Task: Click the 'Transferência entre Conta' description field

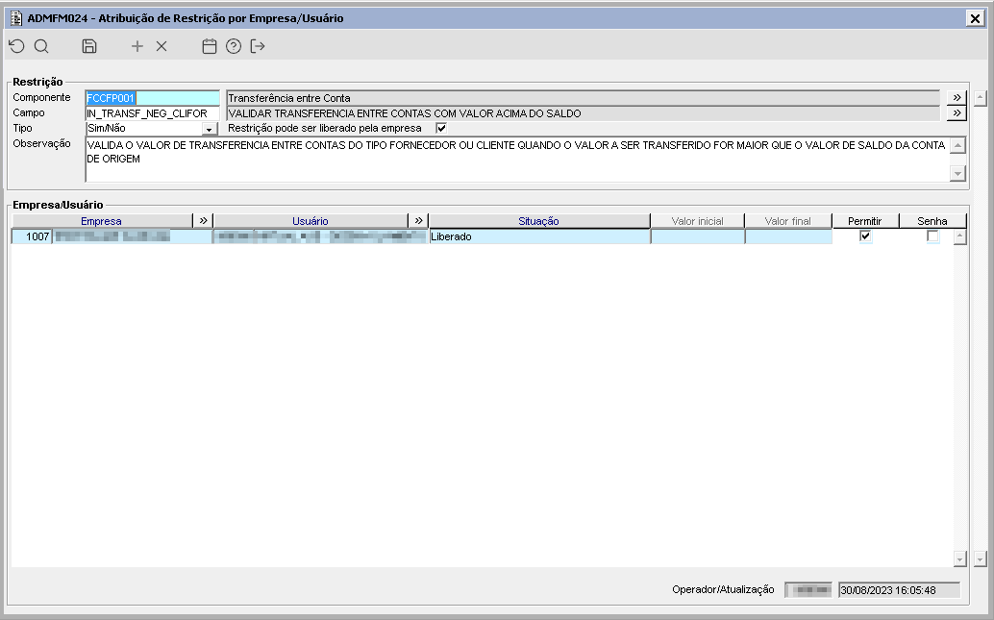Action: (x=584, y=98)
